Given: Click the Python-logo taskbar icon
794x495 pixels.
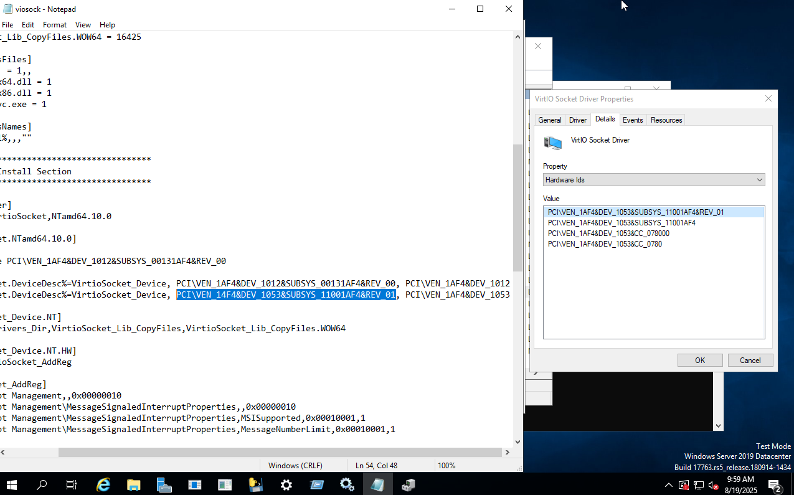Looking at the screenshot, I should pos(256,484).
